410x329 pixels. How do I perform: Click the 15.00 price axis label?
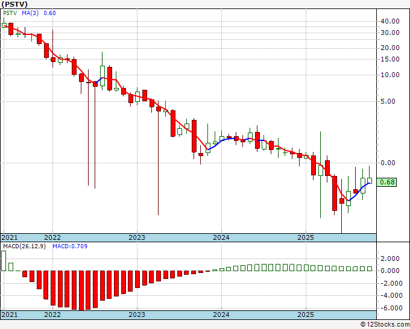[390, 59]
